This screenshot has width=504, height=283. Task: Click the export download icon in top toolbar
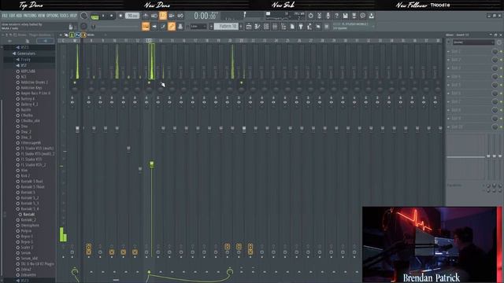click(x=371, y=16)
